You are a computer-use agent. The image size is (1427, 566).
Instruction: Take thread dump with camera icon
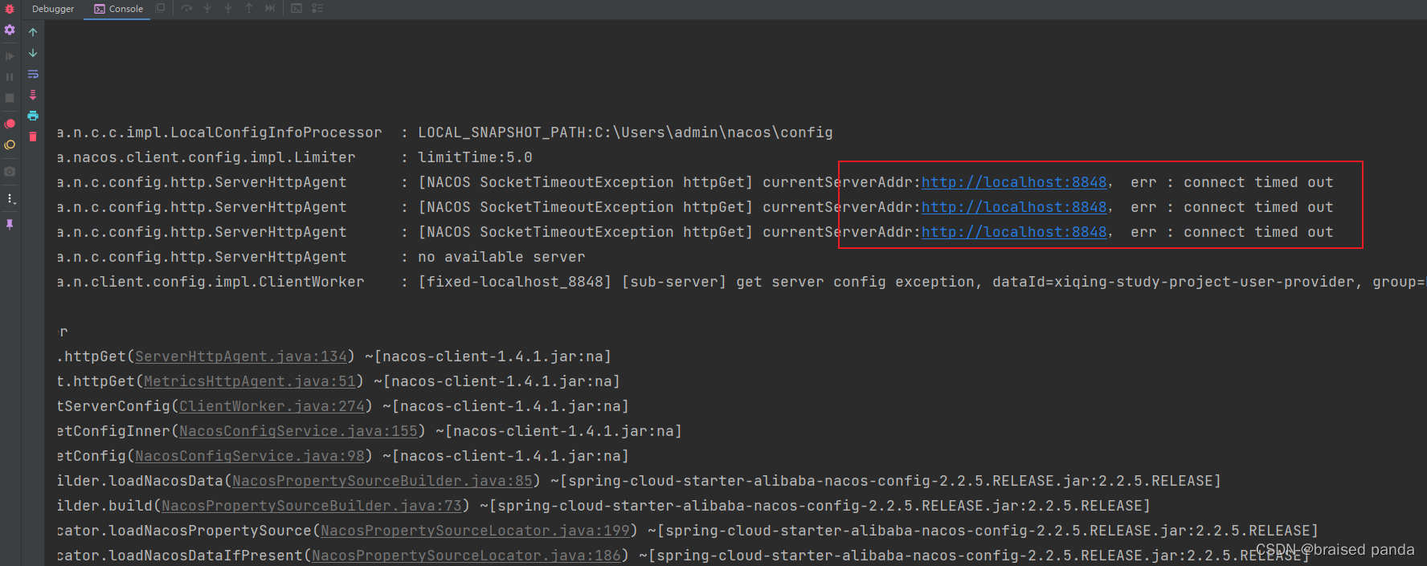coord(10,171)
